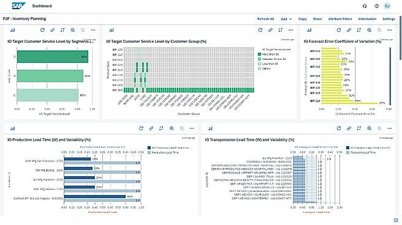Select the 'Others' legend swatch
Viewport: 402px width, 225px height.
(259, 68)
